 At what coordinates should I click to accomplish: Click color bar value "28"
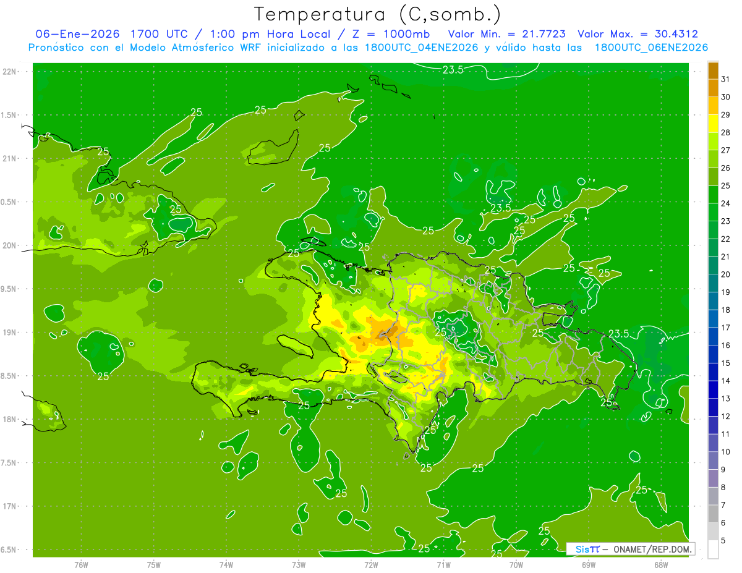pyautogui.click(x=726, y=132)
